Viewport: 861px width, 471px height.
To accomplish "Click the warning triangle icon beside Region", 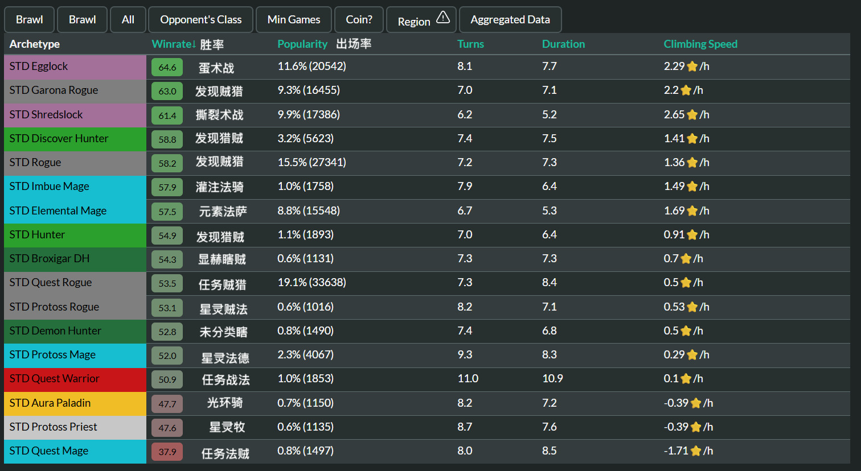I will coord(442,18).
